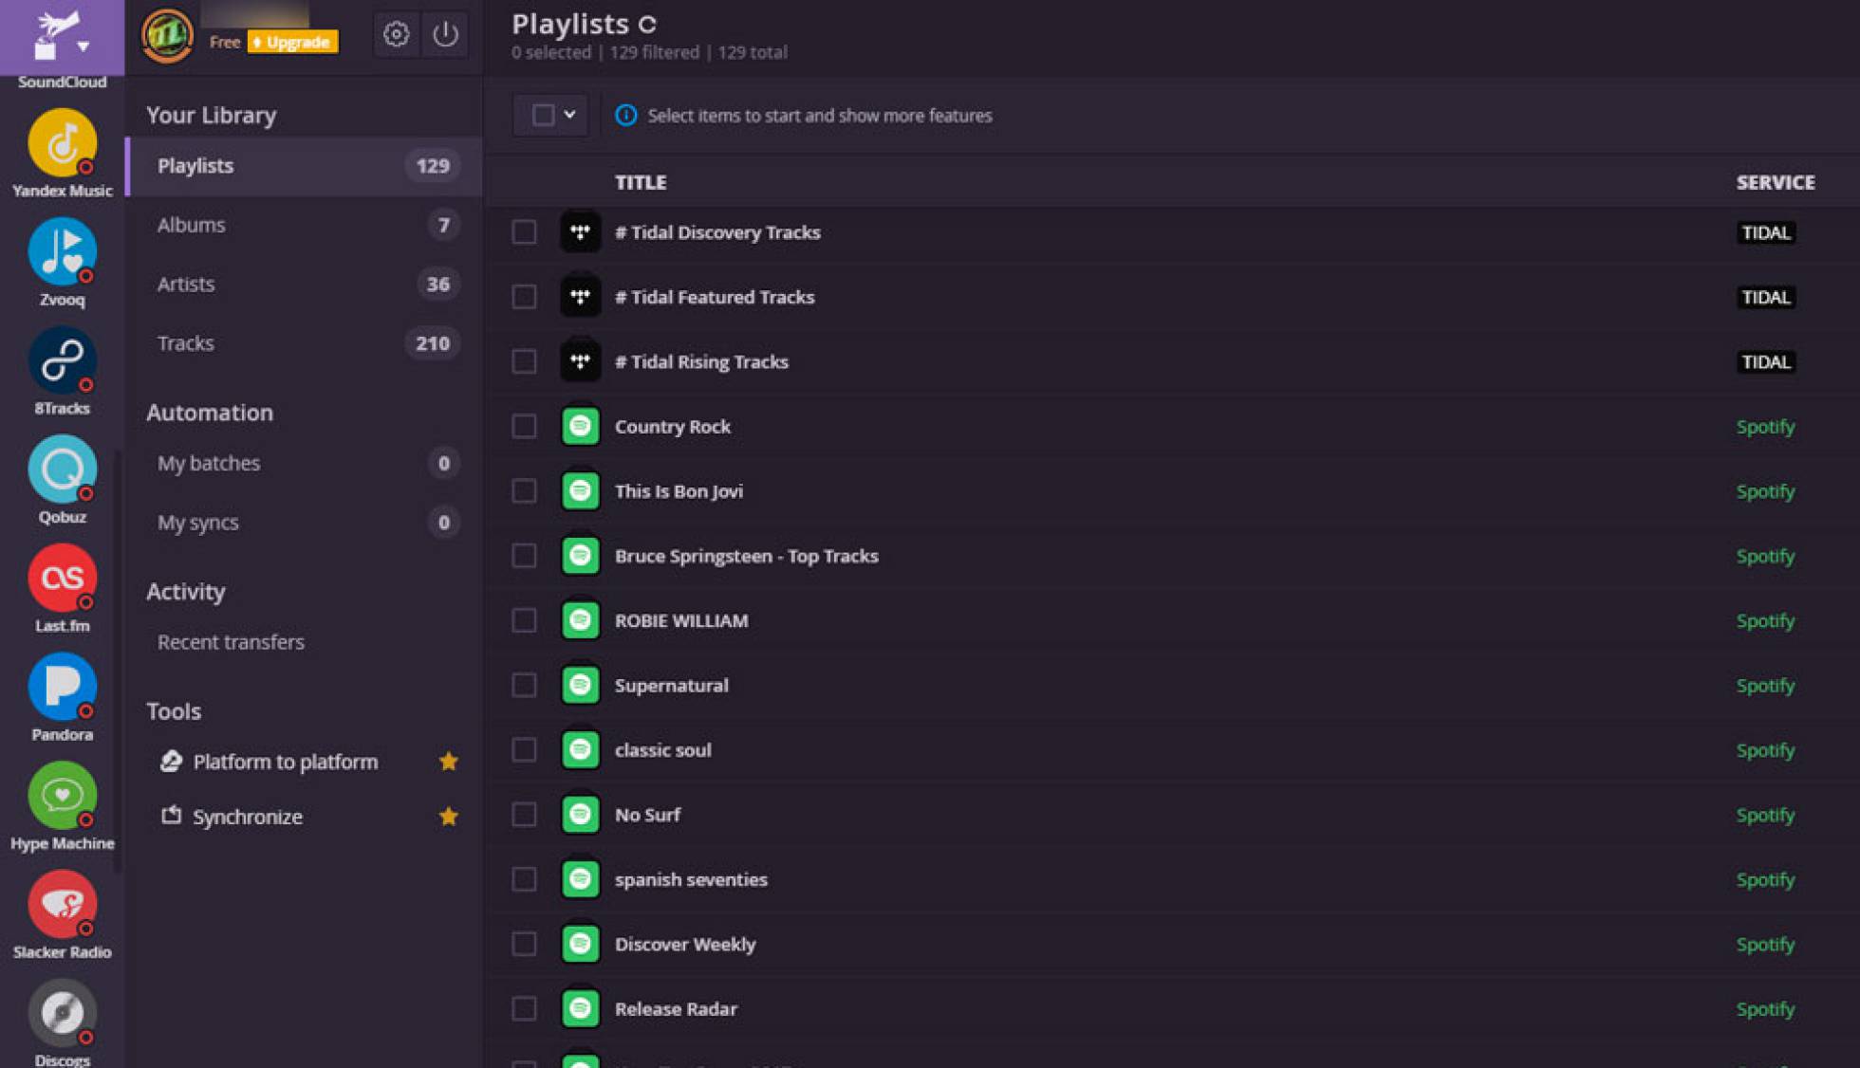Screen dimensions: 1860x1068
Task: Click the No Surf playlist title
Action: pyautogui.click(x=647, y=815)
